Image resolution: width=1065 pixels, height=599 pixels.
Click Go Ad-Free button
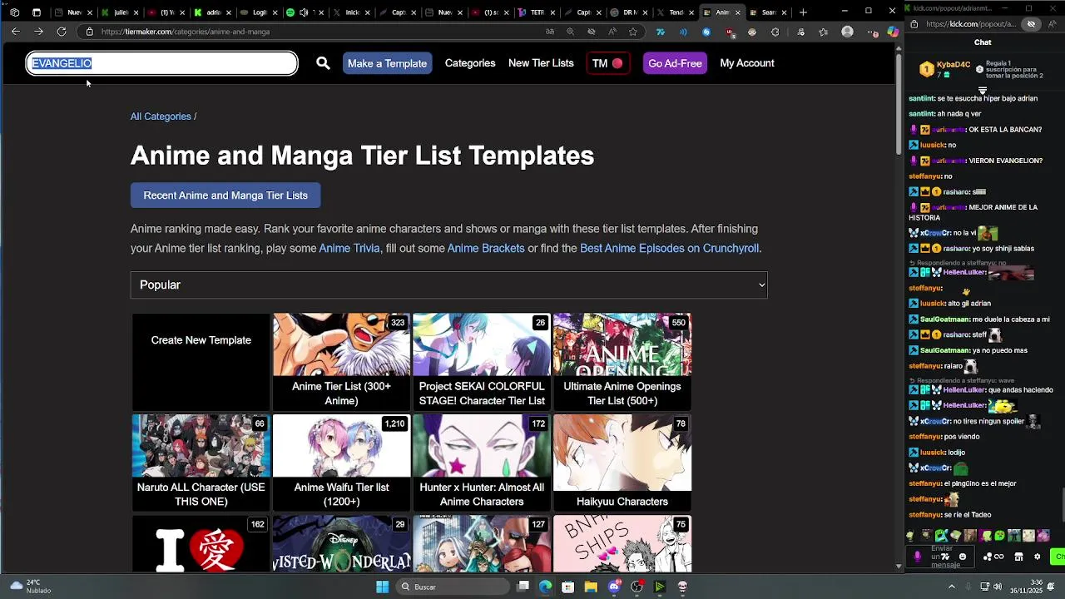pyautogui.click(x=675, y=63)
